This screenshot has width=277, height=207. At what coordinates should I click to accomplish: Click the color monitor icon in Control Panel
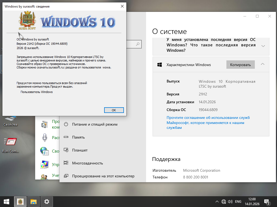coord(45,165)
